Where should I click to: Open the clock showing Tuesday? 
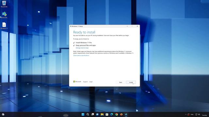(x=204, y=115)
